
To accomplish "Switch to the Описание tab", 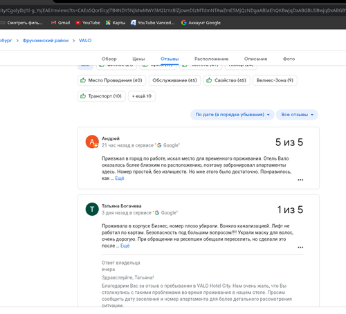I will (255, 59).
